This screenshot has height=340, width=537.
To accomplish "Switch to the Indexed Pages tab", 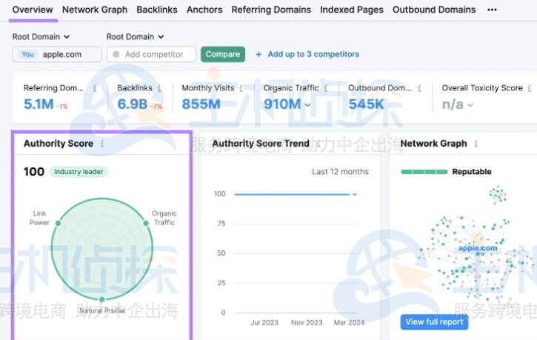I will (352, 10).
